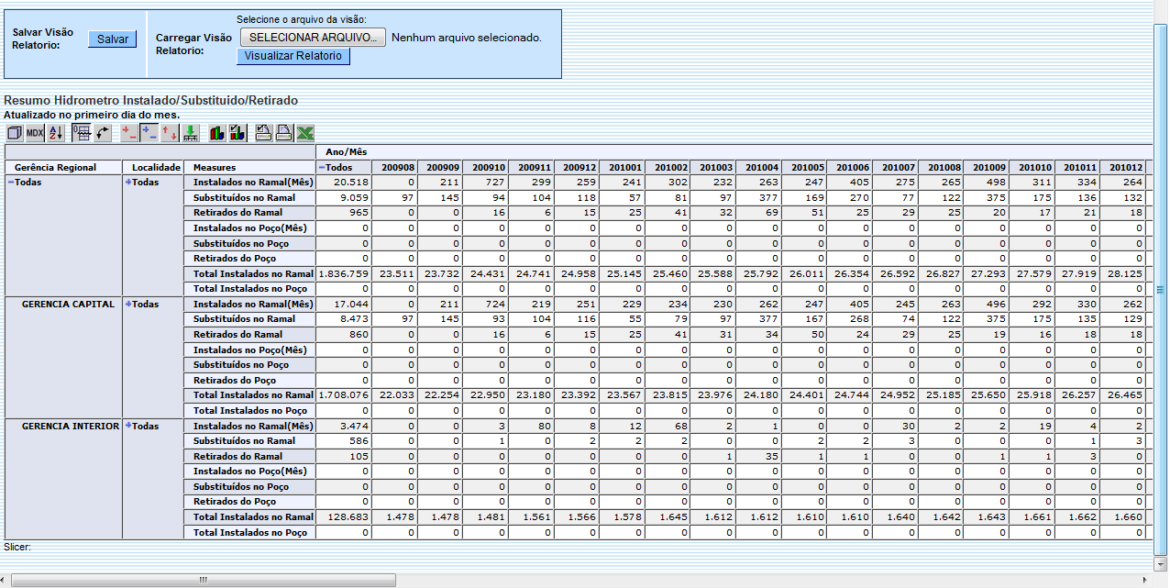Export the report to Excel
1170x588 pixels.
pos(305,132)
